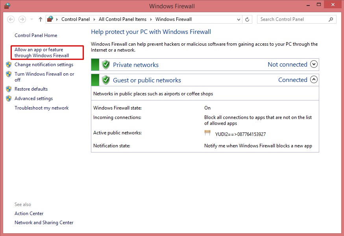This screenshot has width=344, height=236.
Task: Open Control Panel Home
Action: [36, 35]
